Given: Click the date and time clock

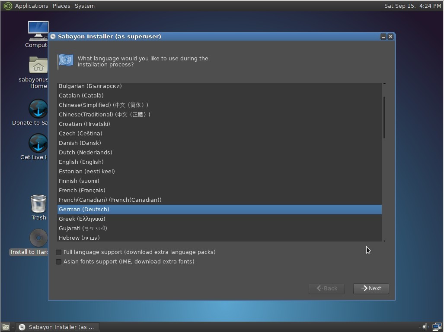Looking at the screenshot, I should click(x=412, y=6).
